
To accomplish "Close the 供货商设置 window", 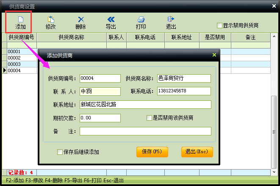I will 274,6.
